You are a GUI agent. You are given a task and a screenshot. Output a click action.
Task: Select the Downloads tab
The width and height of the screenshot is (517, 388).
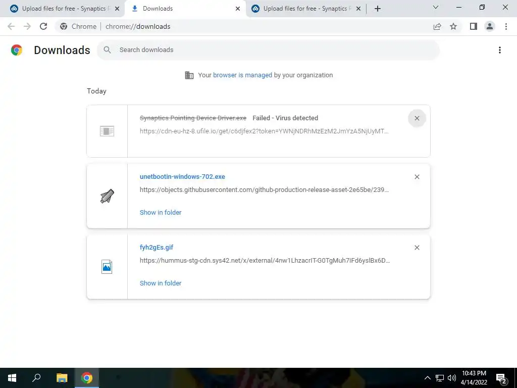pyautogui.click(x=185, y=9)
